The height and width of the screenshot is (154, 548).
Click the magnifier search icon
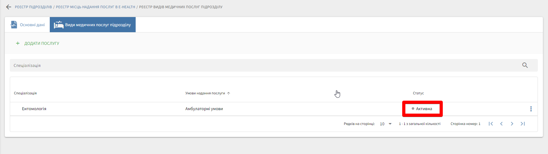coord(525,65)
